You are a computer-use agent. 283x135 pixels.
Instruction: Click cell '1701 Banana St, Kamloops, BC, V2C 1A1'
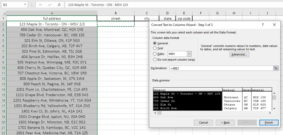point(52,128)
